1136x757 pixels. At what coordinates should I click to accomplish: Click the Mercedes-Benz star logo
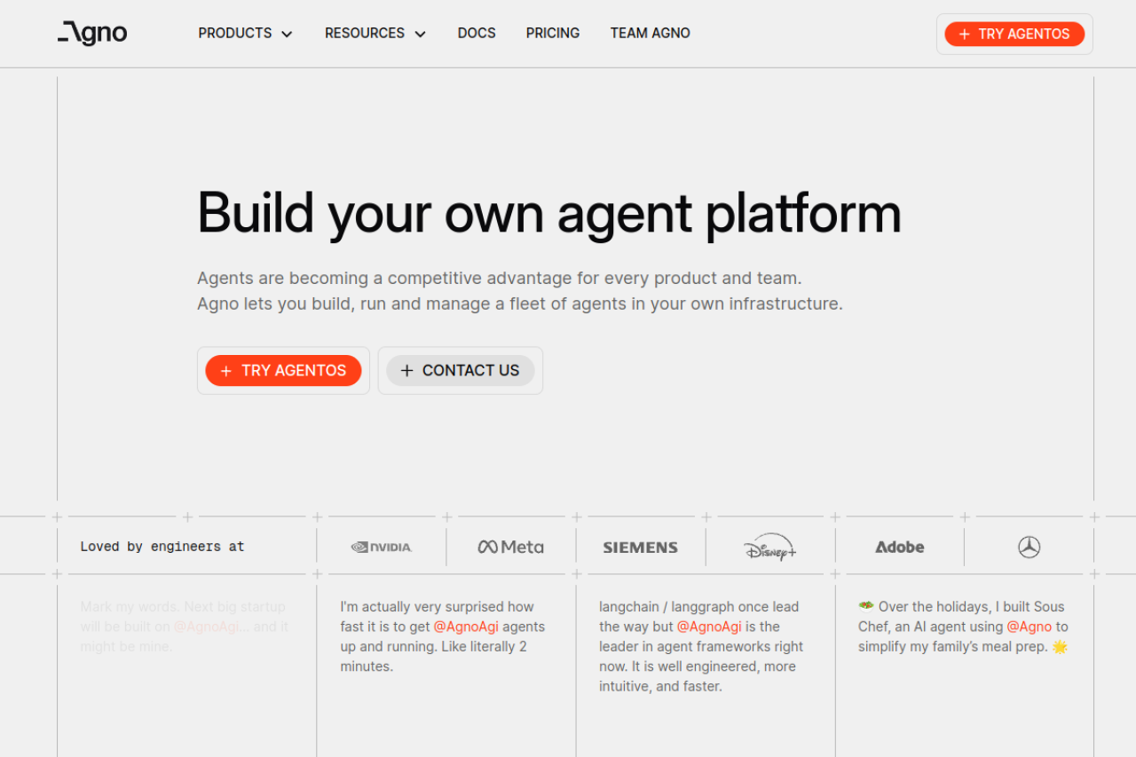[1029, 548]
